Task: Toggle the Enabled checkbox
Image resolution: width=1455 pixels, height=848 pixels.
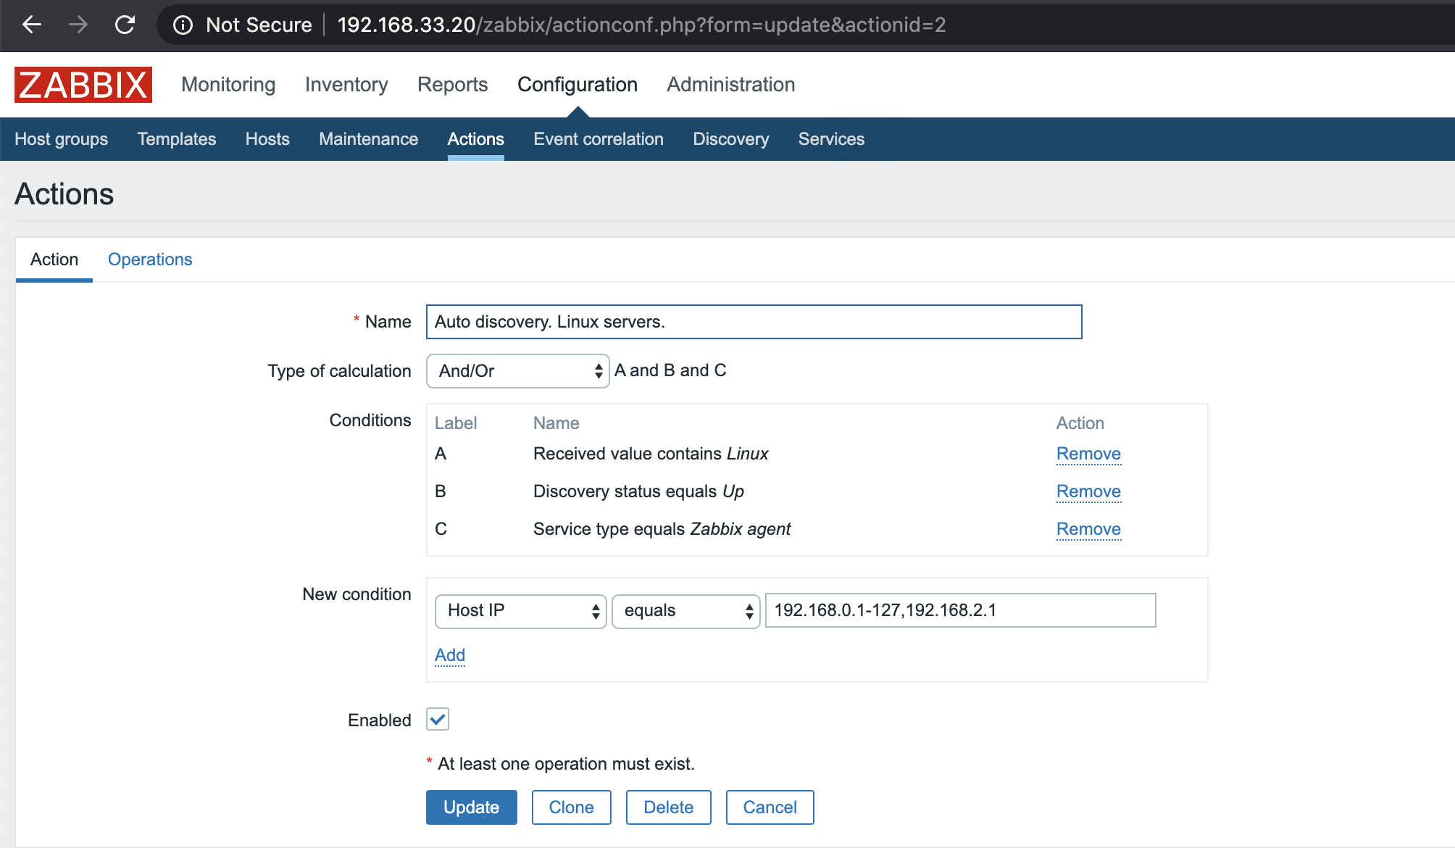Action: pyautogui.click(x=438, y=720)
